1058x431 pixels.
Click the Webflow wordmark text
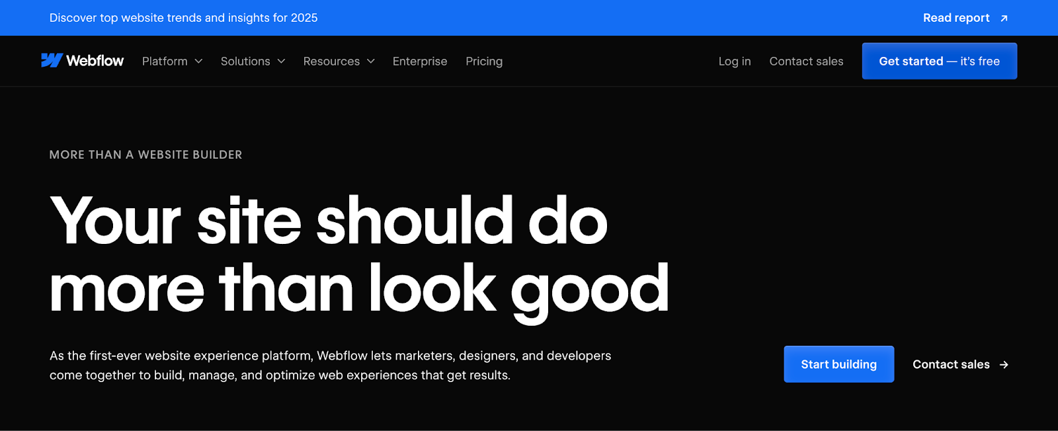click(95, 61)
